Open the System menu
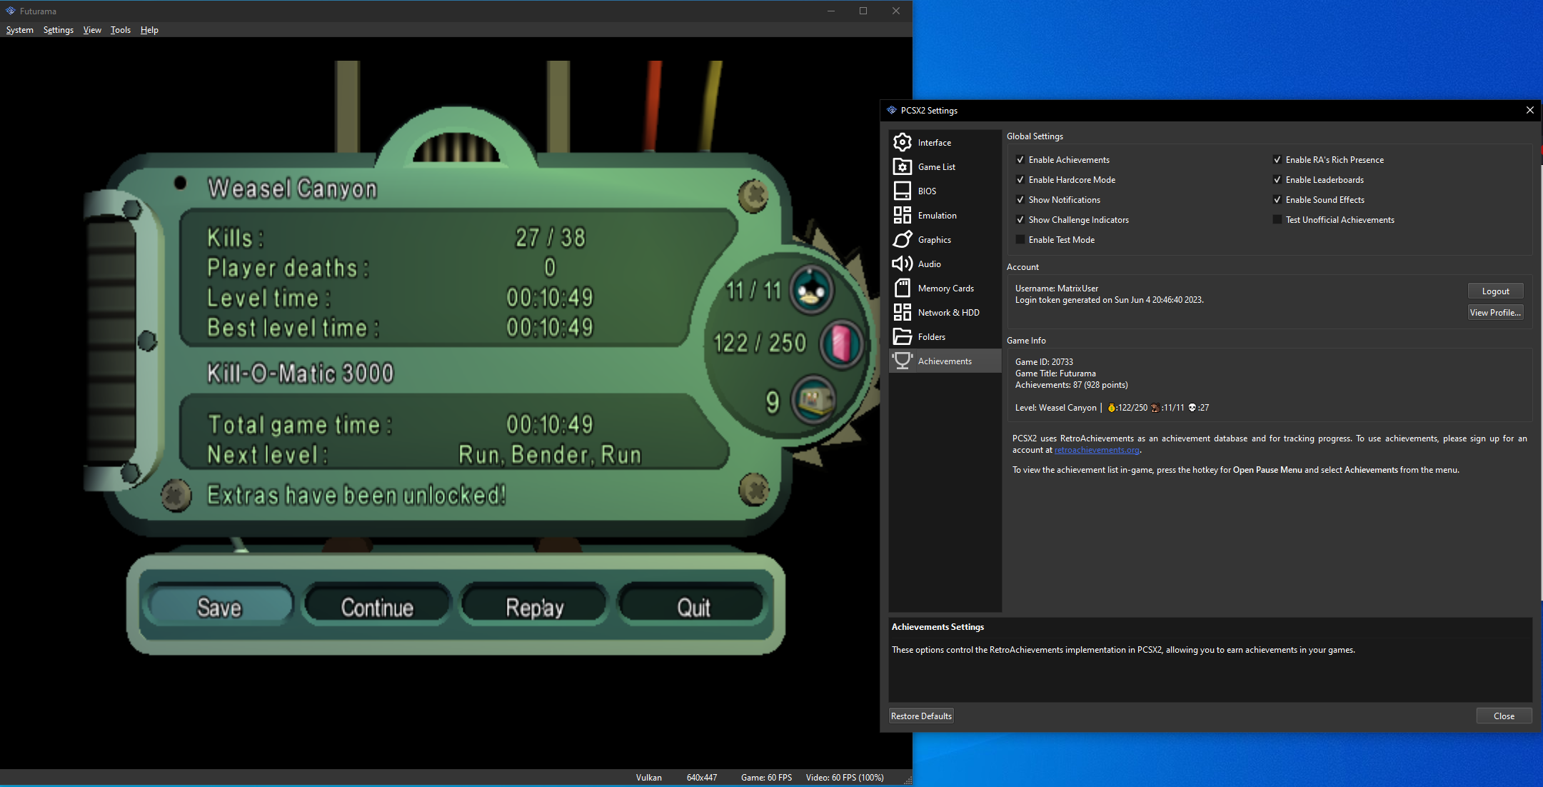 [20, 30]
